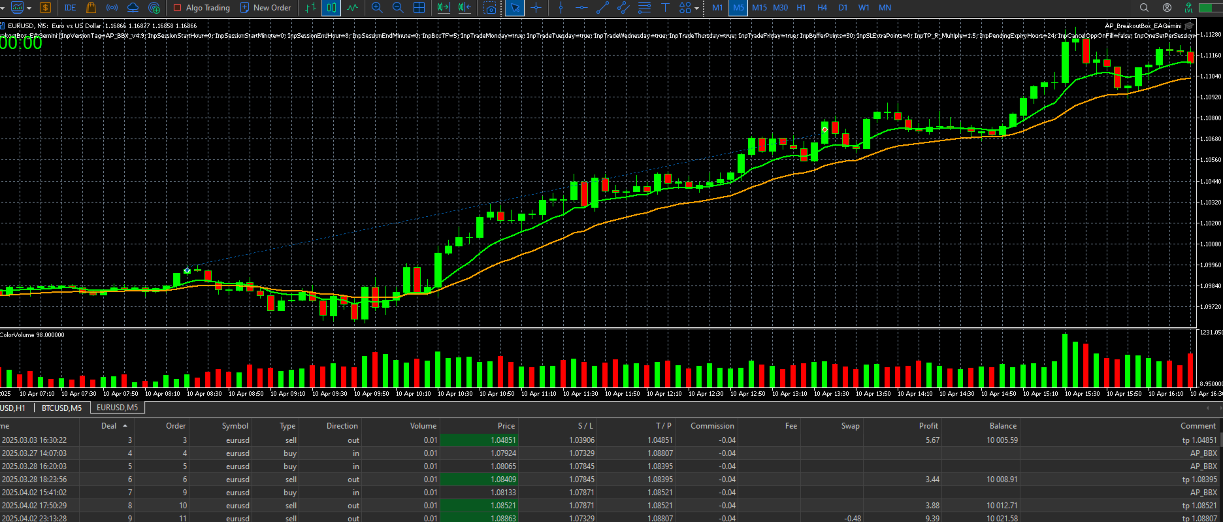Open the search magnifier icon
This screenshot has height=522, width=1223.
(x=1144, y=8)
